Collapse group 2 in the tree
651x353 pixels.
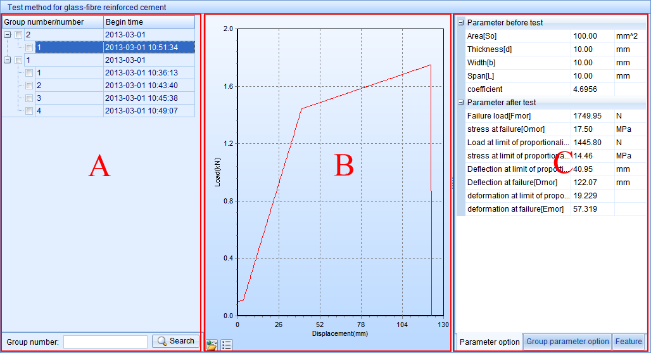click(7, 35)
